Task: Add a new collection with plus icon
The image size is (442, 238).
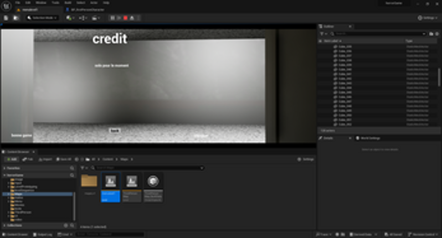Action: [x=66, y=225]
